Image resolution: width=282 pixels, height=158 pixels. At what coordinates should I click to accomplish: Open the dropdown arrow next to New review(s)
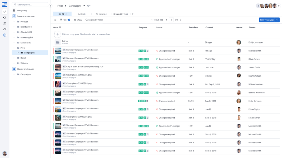point(277,20)
